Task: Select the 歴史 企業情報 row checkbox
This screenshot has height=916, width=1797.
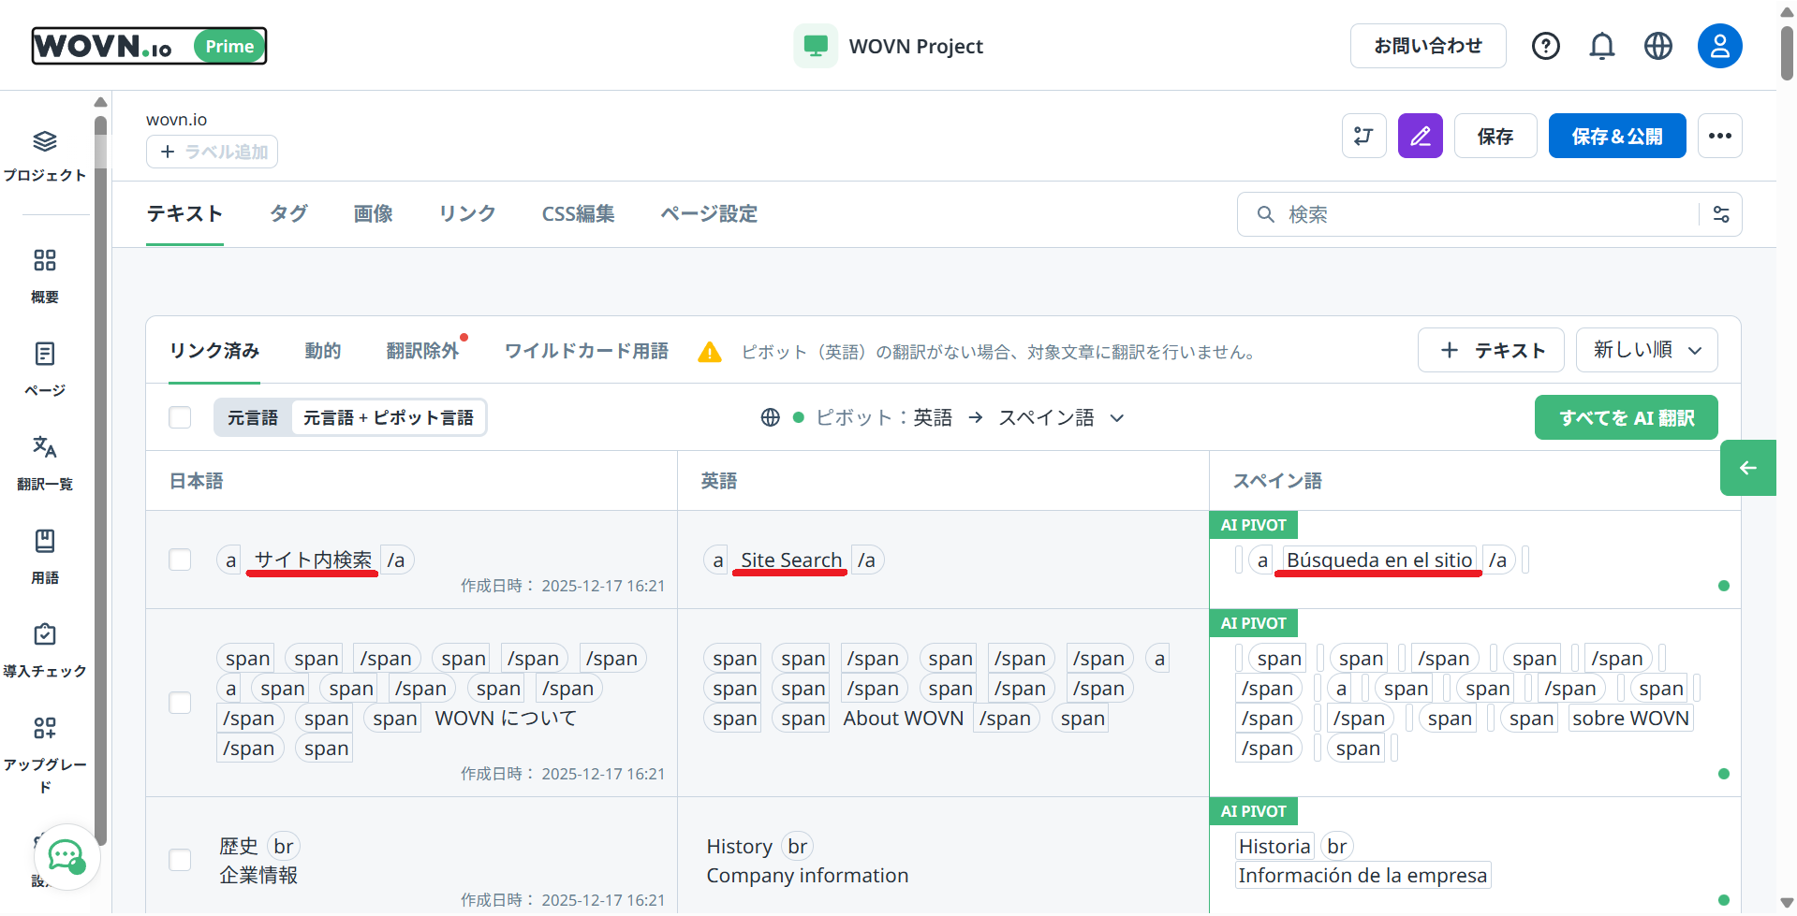Action: [180, 860]
